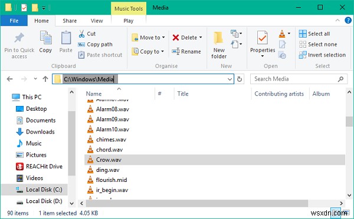Expand the Open with dropdown arrow

coord(289,34)
